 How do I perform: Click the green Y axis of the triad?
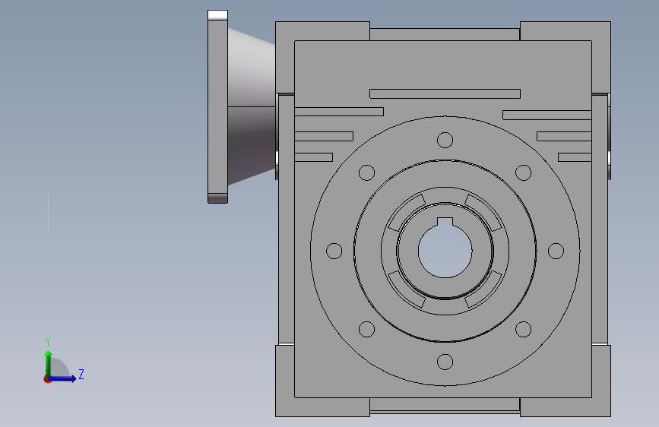49,364
